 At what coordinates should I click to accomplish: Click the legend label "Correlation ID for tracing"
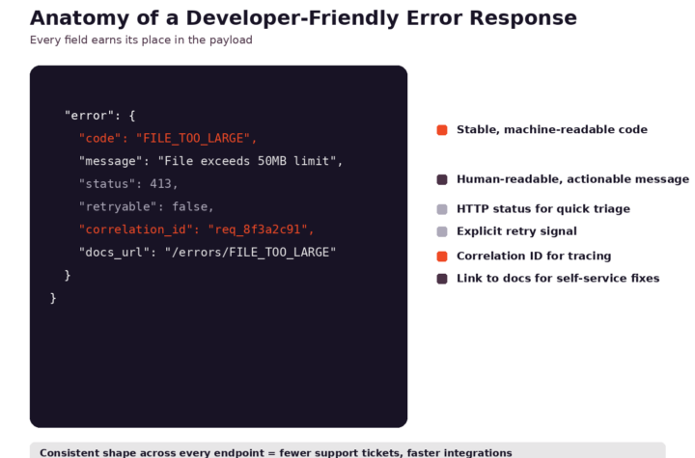(x=534, y=256)
